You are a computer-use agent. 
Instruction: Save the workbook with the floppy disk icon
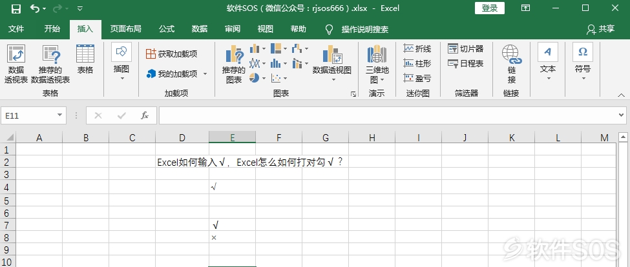16,8
